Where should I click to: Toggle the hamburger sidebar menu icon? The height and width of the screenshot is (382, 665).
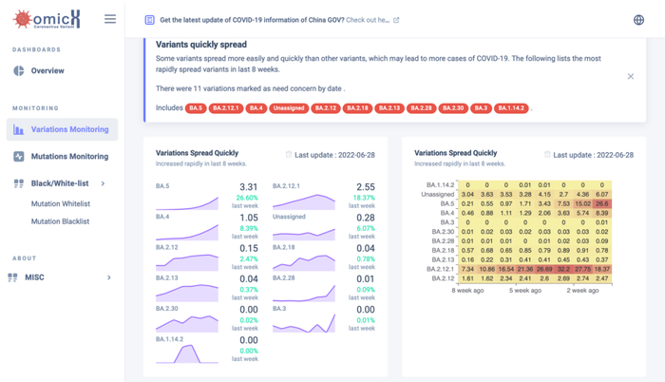[110, 19]
